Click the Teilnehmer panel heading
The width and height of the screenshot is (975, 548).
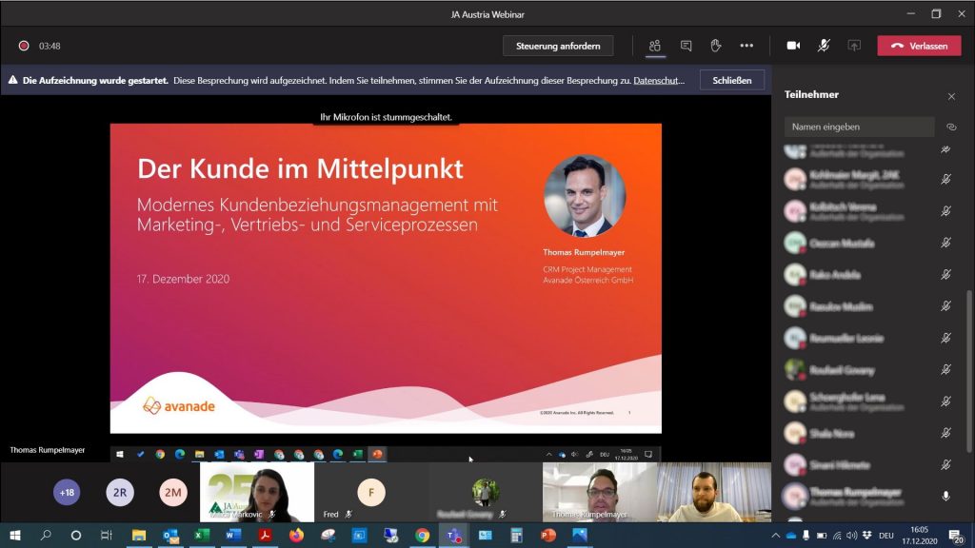point(811,94)
